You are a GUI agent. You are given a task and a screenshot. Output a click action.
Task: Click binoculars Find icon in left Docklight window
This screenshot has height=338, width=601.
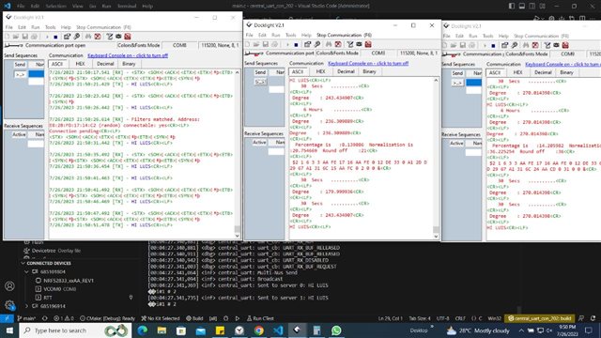pos(88,37)
